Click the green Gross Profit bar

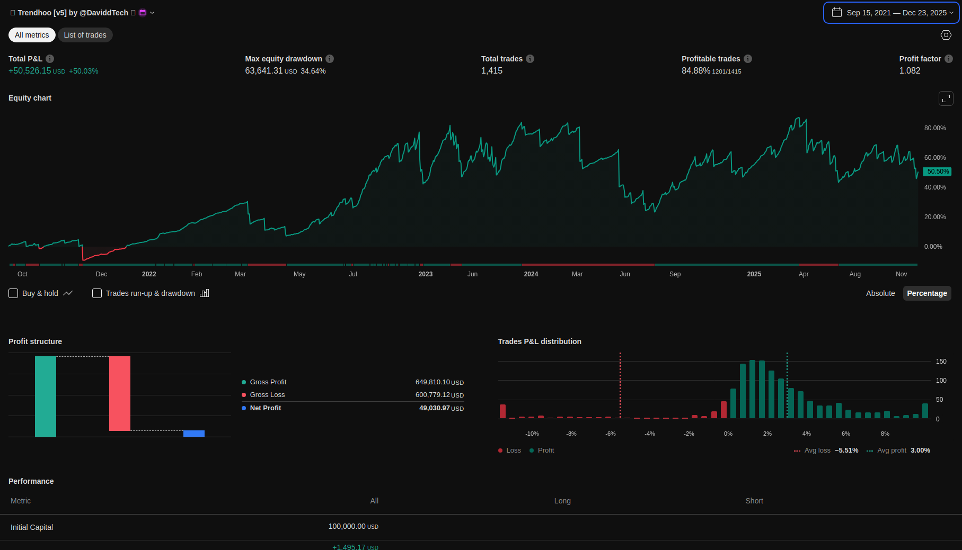[46, 396]
